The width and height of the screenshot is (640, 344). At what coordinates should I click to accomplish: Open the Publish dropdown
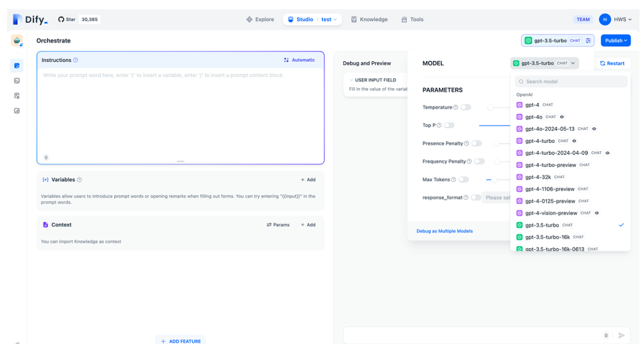point(615,41)
